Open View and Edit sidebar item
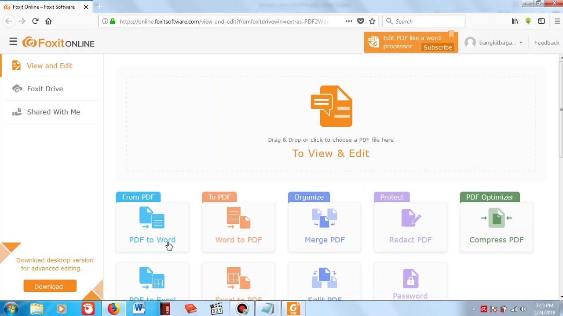The image size is (563, 316). (49, 65)
